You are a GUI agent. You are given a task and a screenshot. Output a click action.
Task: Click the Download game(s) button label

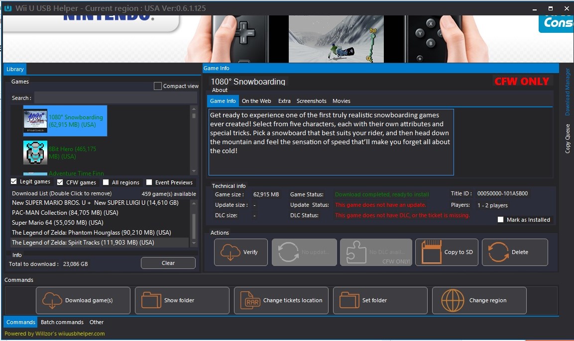(x=89, y=300)
